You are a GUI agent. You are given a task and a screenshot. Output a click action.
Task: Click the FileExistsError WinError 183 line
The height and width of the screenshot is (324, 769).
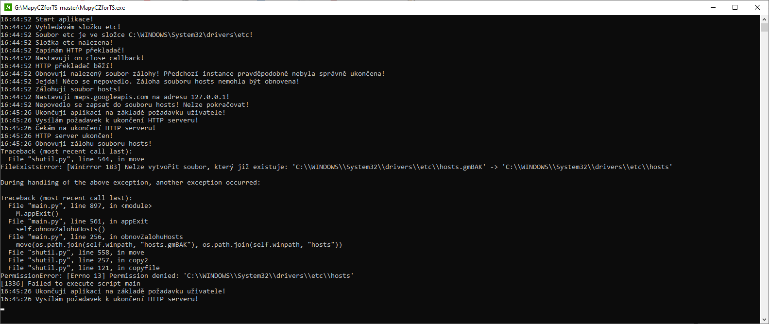pos(337,167)
